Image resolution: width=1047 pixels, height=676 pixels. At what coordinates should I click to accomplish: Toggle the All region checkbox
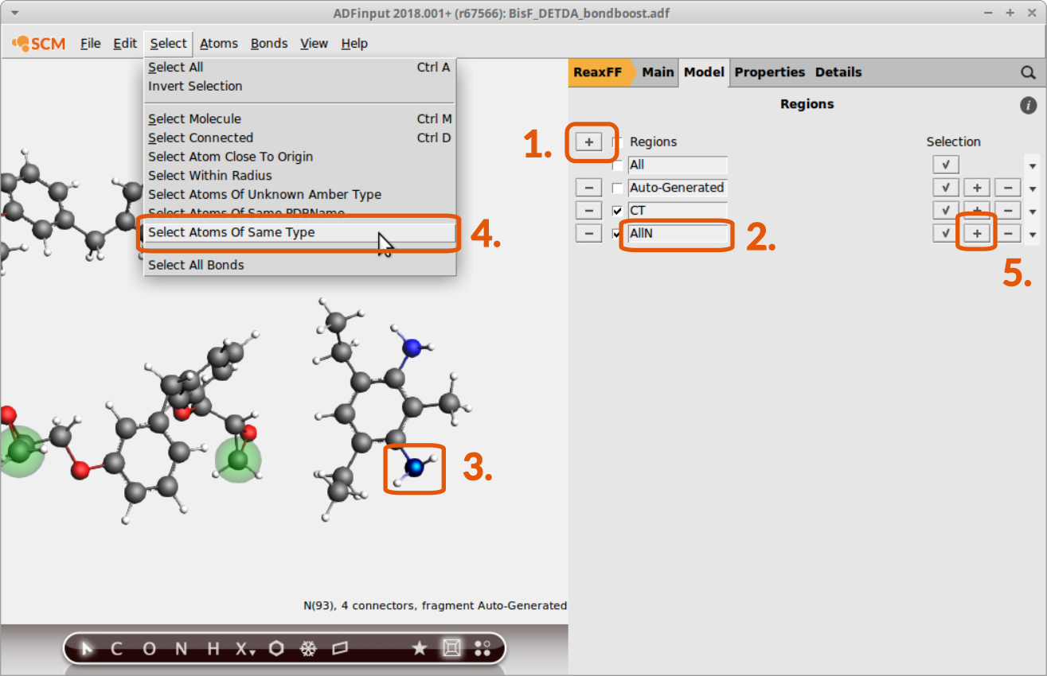[617, 165]
